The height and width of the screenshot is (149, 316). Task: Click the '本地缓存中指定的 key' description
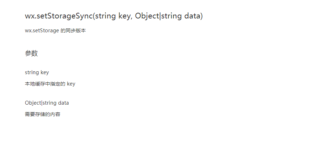pos(50,84)
